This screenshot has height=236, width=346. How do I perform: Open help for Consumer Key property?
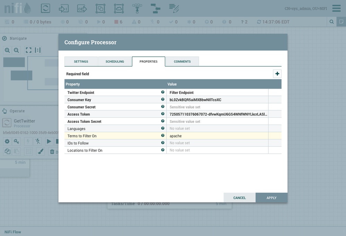pos(163,99)
